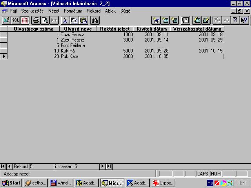Viewport: 251px width, 188px height.
Task: Go to first record button
Action: (3, 166)
